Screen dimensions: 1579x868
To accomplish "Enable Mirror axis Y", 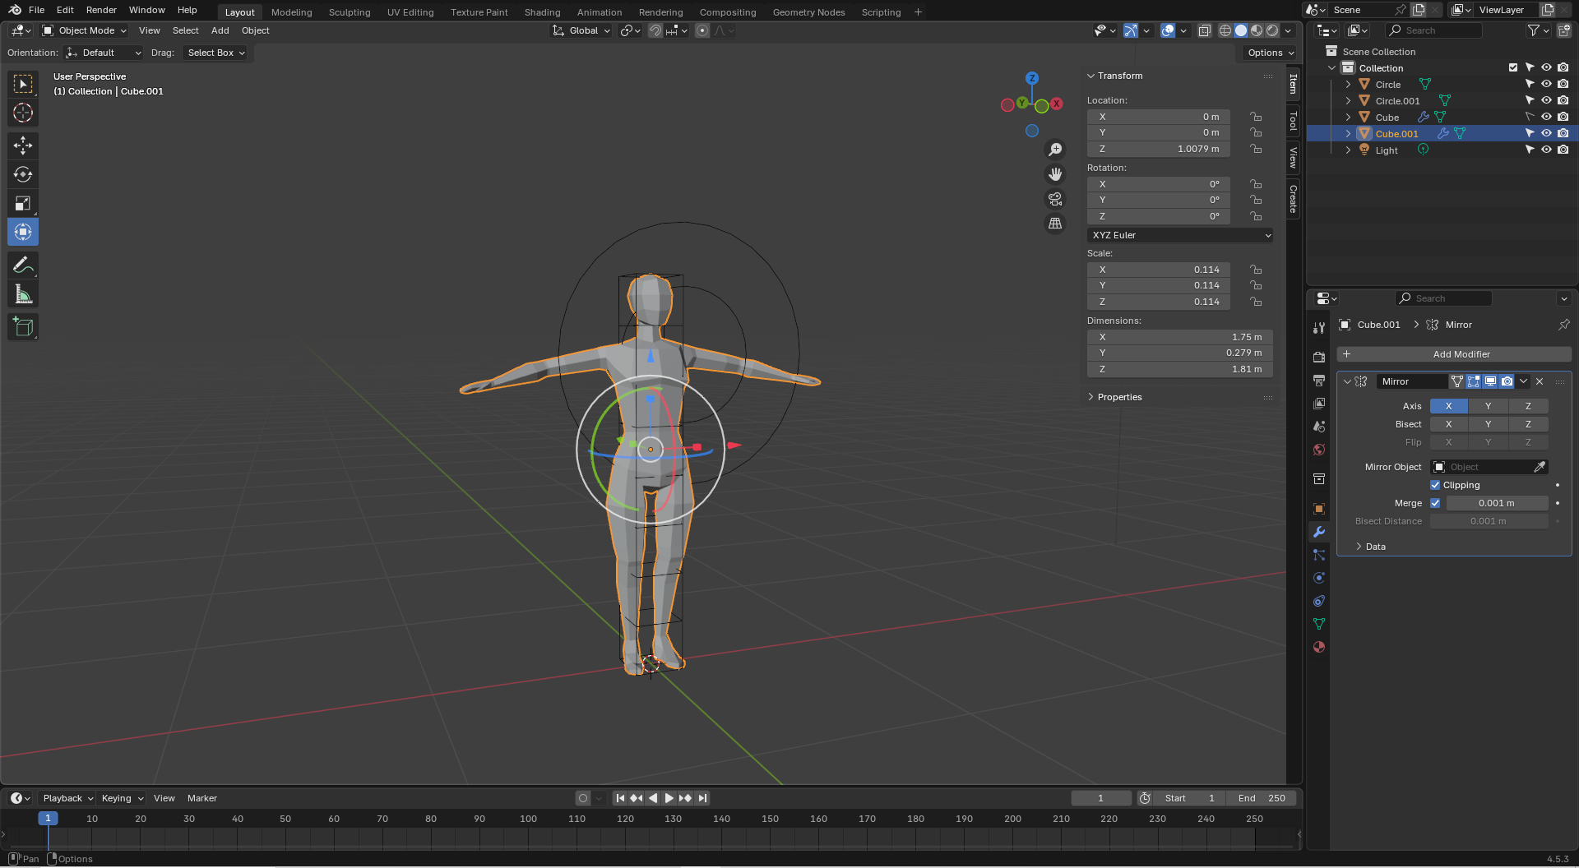I will [1488, 406].
